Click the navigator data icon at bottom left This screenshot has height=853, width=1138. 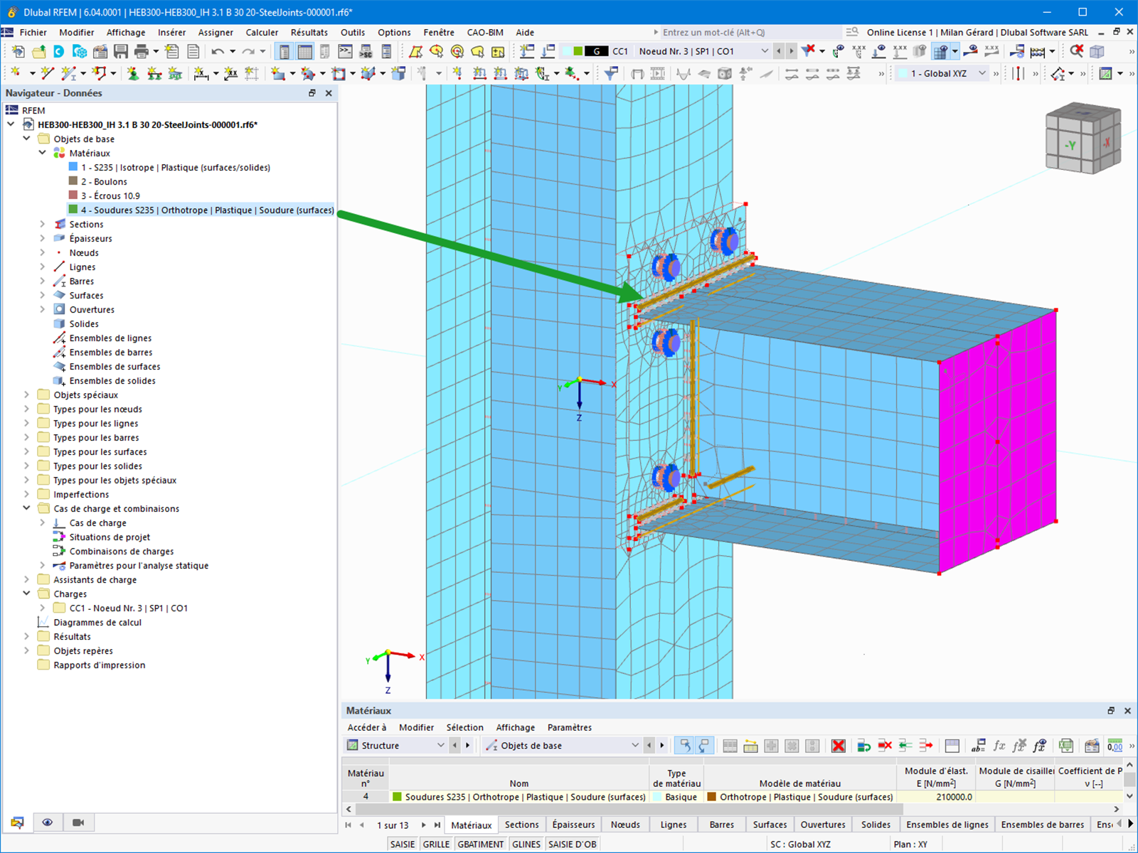(x=17, y=822)
